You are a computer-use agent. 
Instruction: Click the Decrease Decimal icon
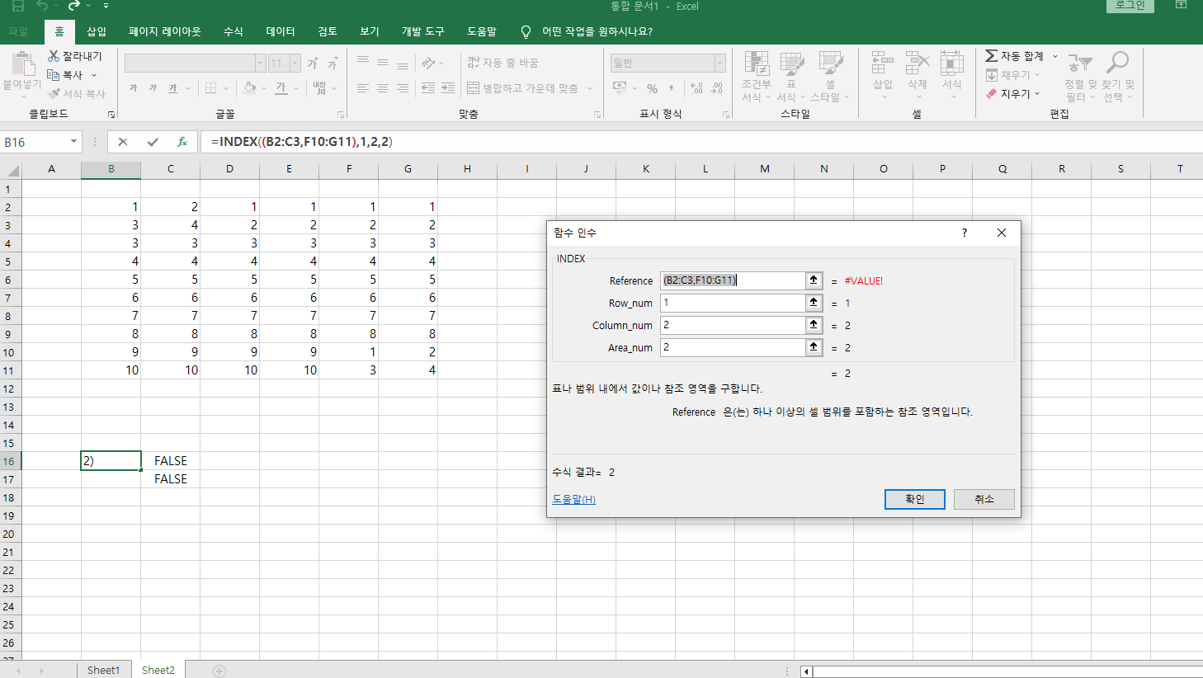(x=717, y=88)
